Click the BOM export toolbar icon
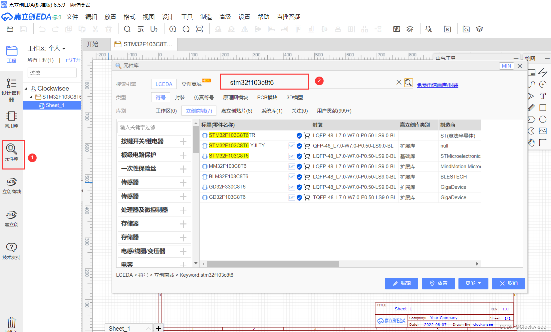 (x=447, y=29)
